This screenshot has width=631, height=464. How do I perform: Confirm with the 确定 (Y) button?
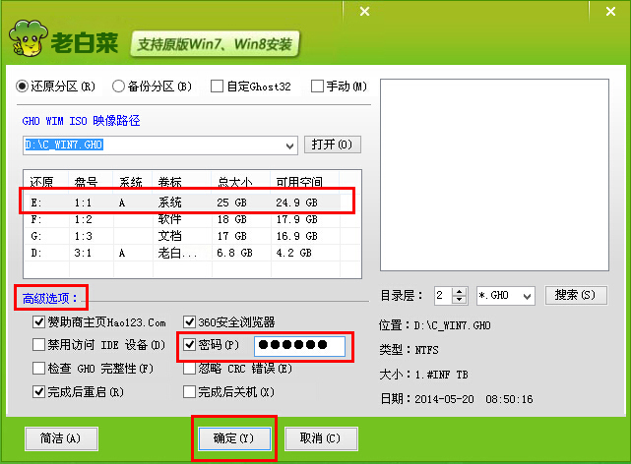pos(234,438)
